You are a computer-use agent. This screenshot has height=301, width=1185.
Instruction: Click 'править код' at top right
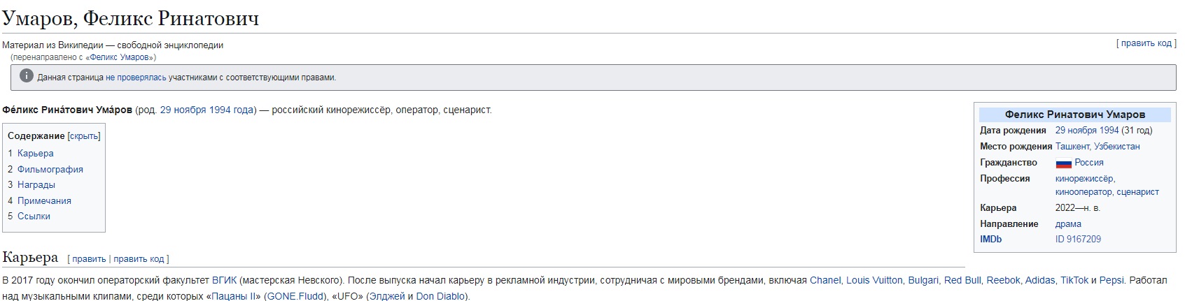point(1146,43)
